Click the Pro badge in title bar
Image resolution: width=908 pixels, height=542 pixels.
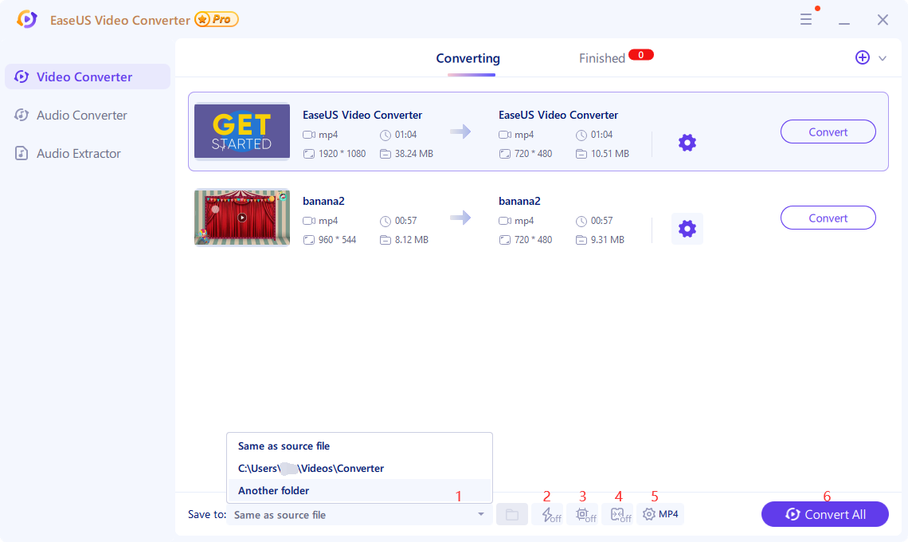click(x=217, y=19)
